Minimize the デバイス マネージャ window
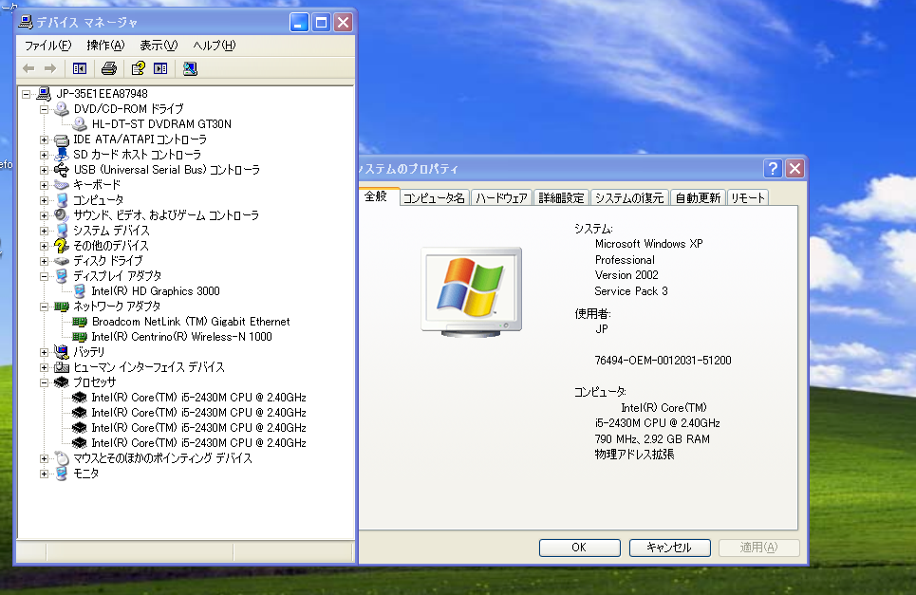916x595 pixels. click(x=299, y=23)
